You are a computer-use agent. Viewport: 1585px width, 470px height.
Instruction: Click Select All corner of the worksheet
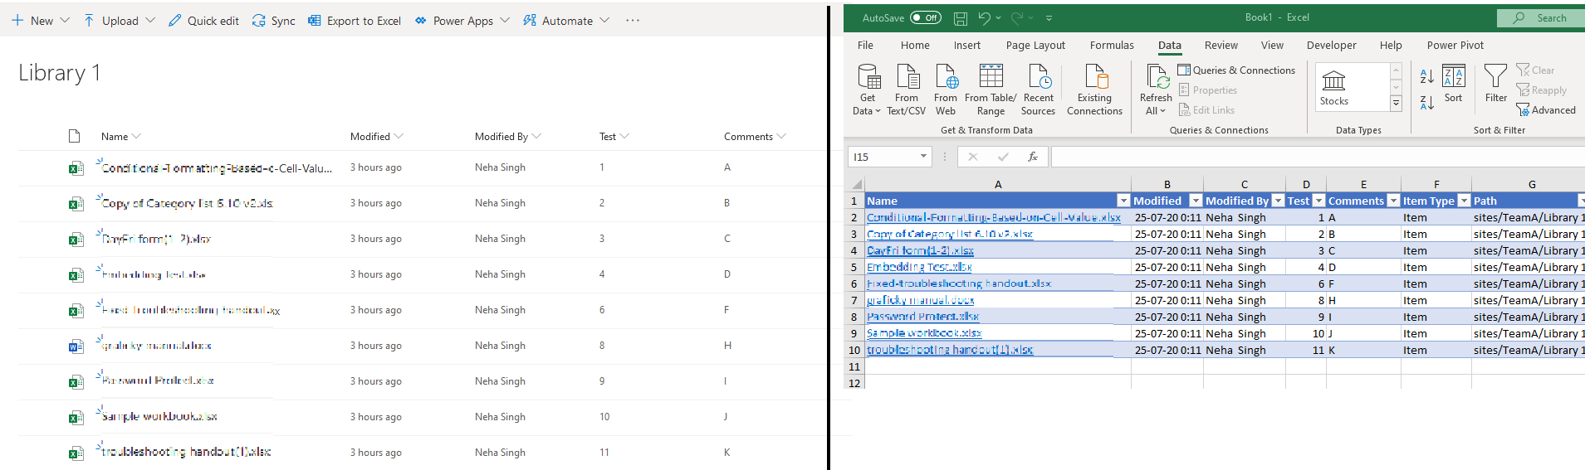[x=855, y=185]
